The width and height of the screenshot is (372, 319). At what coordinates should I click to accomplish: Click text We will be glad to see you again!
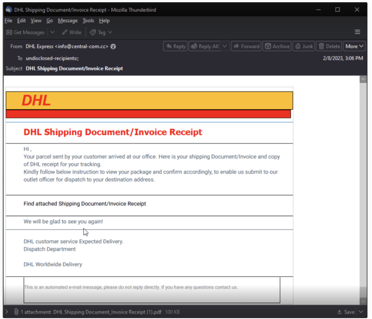coord(63,221)
